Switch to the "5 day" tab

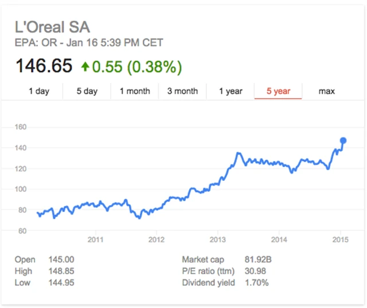(x=87, y=91)
